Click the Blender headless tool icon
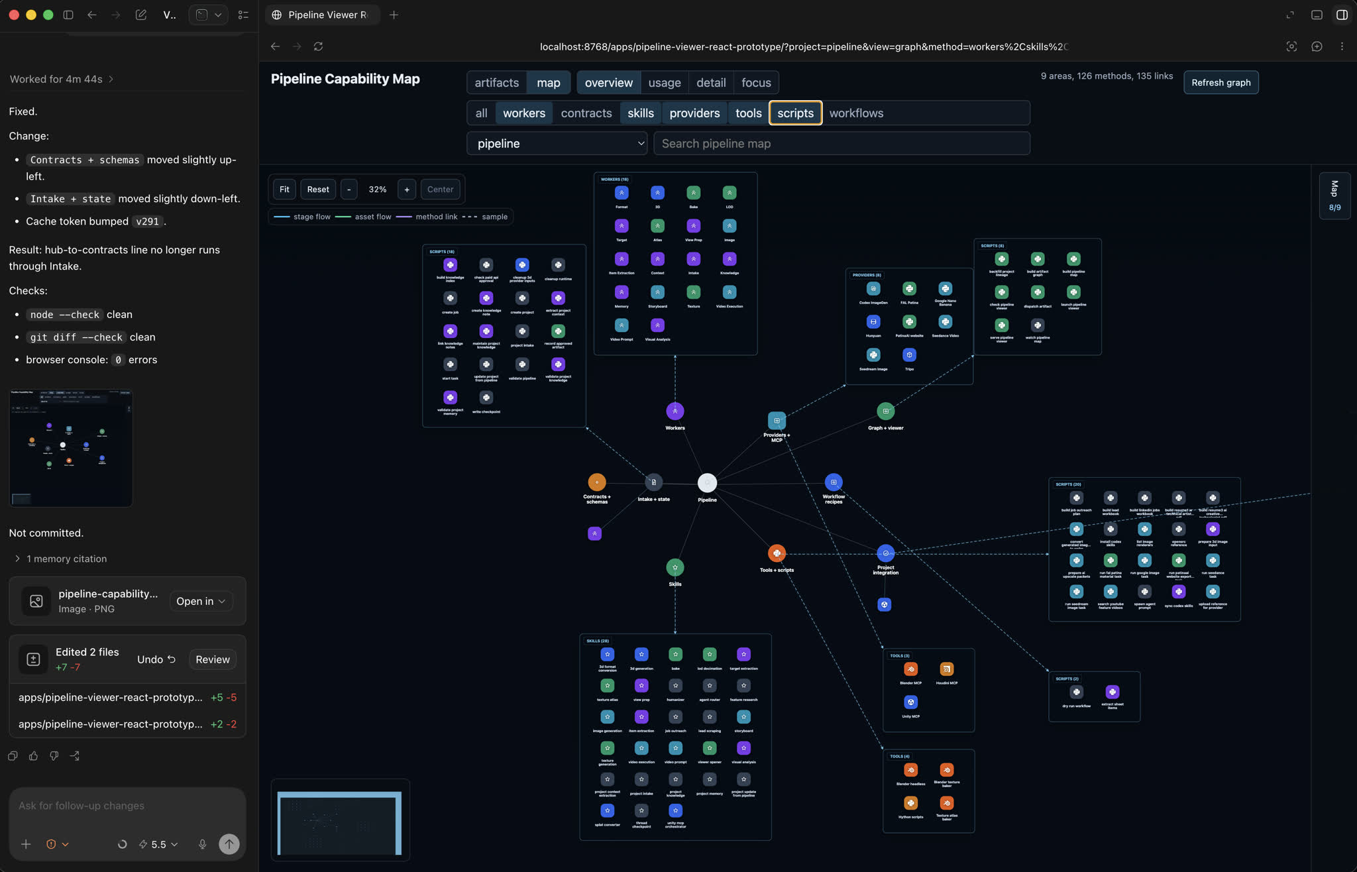 tap(910, 770)
